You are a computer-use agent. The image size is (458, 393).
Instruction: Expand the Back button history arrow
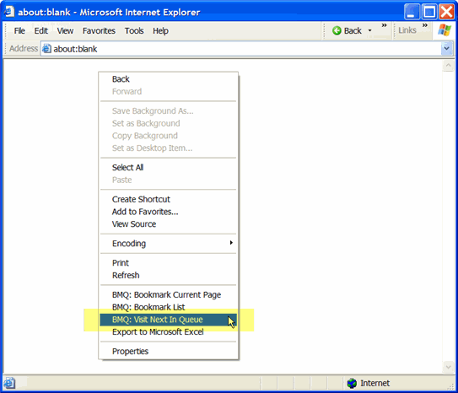369,30
